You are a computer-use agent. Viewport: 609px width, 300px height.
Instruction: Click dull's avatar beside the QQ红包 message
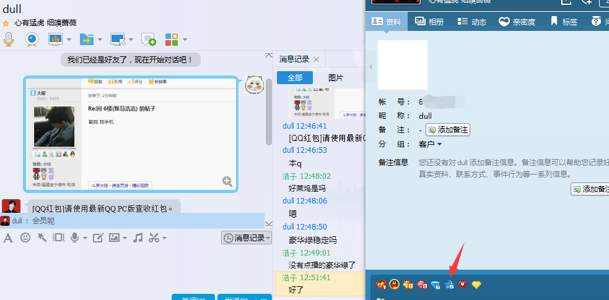coord(11,206)
